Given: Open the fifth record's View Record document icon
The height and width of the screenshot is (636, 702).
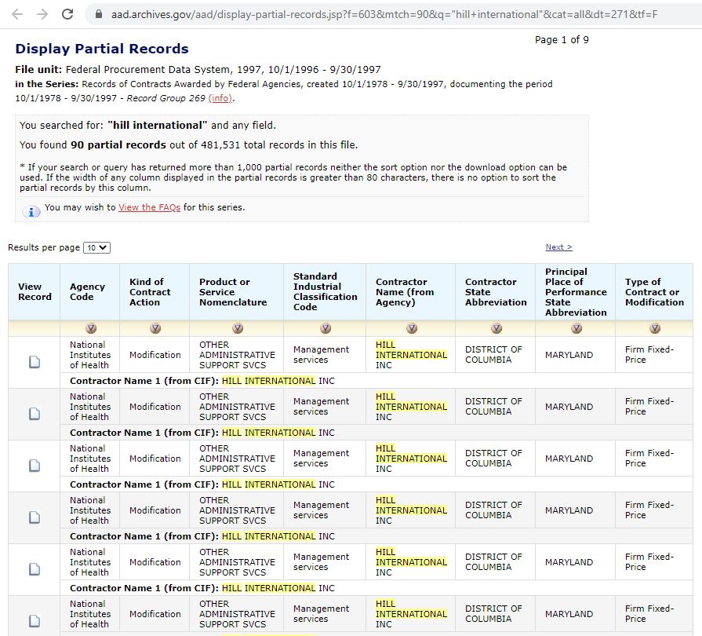Looking at the screenshot, I should pyautogui.click(x=35, y=569).
